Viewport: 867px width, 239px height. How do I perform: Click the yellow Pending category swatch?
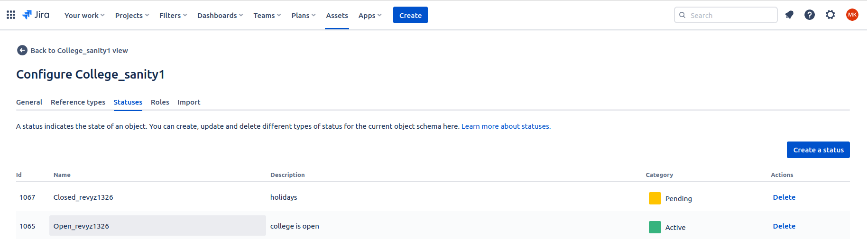tap(655, 198)
